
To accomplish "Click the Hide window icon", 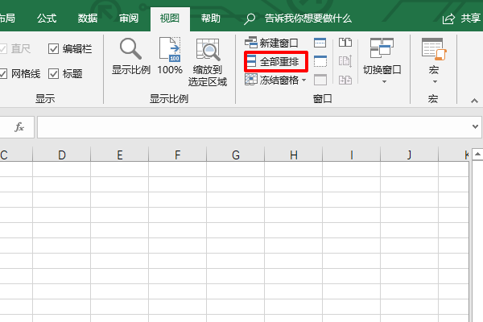I will click(320, 61).
